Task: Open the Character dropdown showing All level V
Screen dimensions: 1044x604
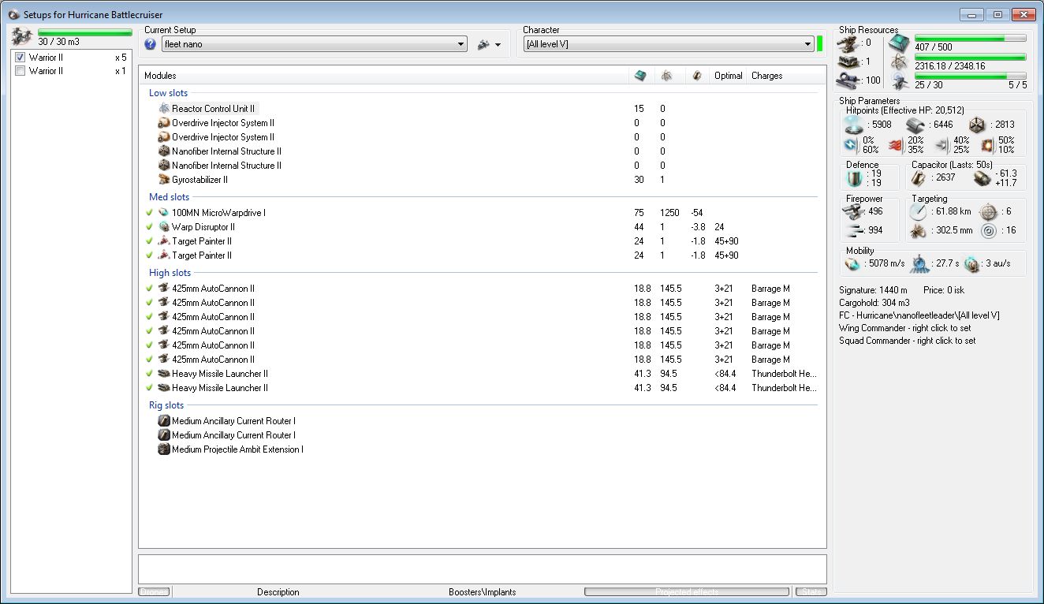Action: pos(669,44)
